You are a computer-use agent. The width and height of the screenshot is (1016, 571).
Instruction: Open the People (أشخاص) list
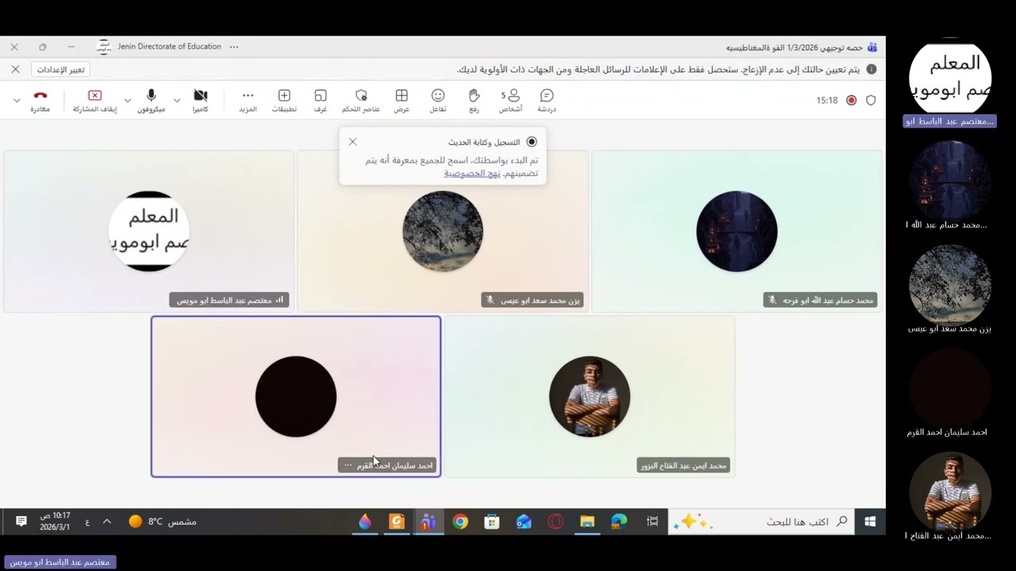510,101
